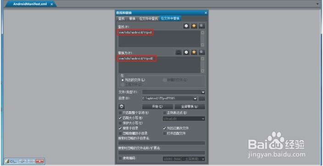Close the AndroidManifest.xml tab
The height and width of the screenshot is (166, 323).
tap(51, 4)
